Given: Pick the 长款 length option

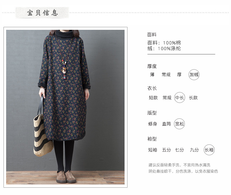Looking at the screenshot, I should [x=193, y=98].
